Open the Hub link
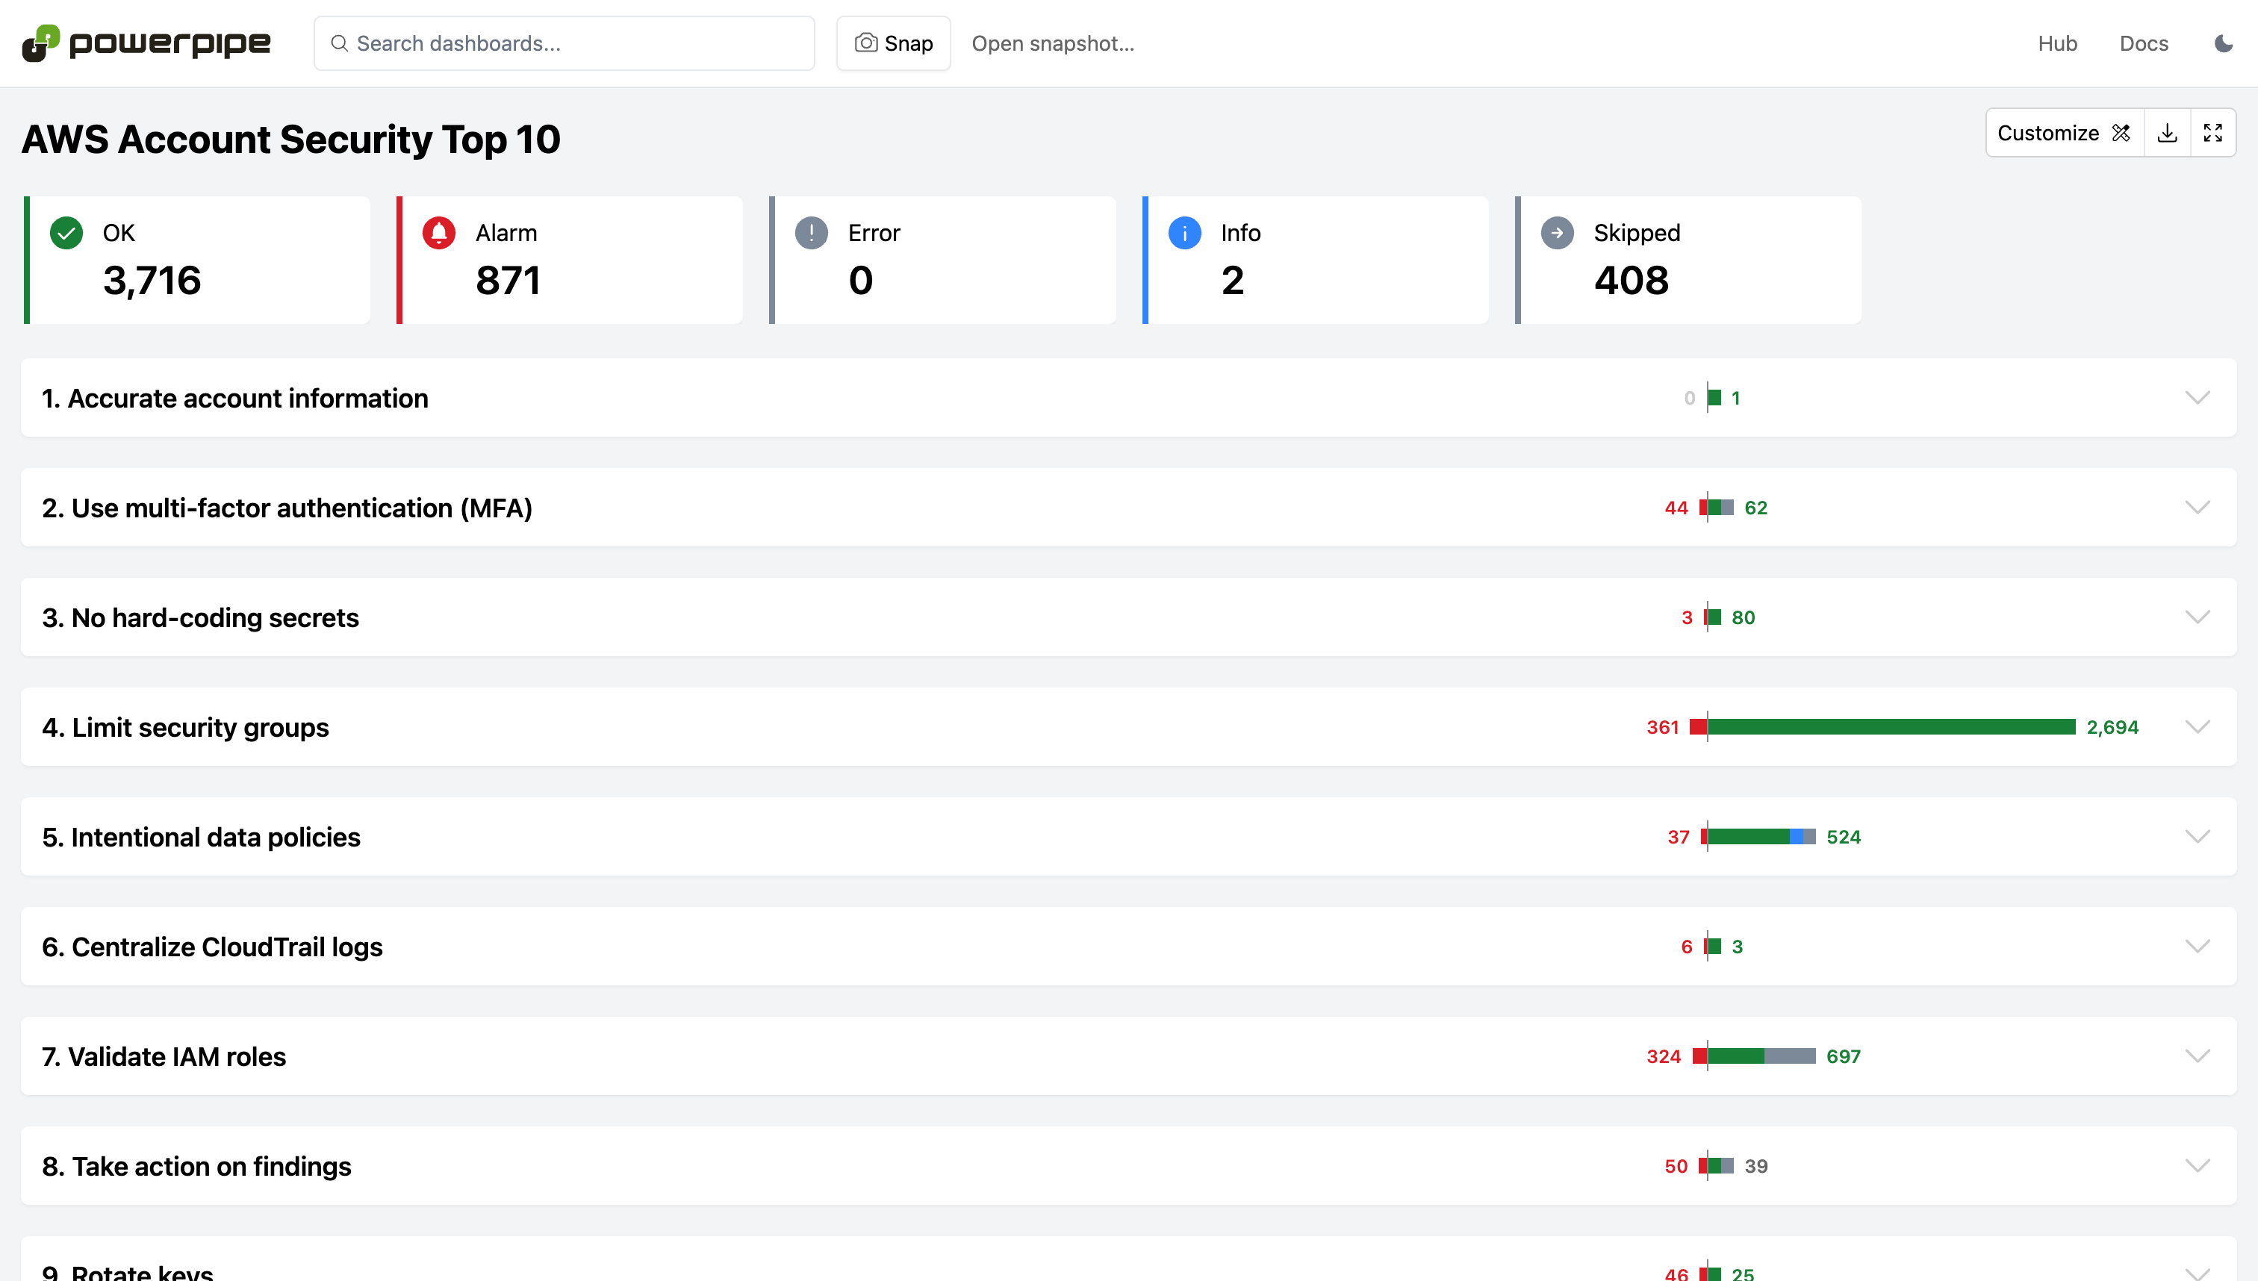 tap(2057, 43)
